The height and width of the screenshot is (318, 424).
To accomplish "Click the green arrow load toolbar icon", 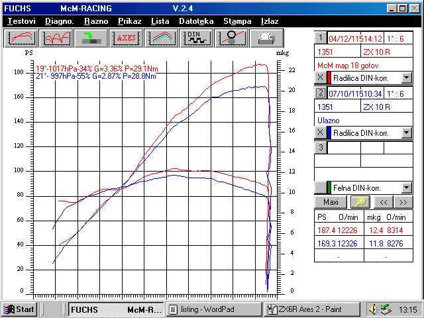I will point(91,38).
